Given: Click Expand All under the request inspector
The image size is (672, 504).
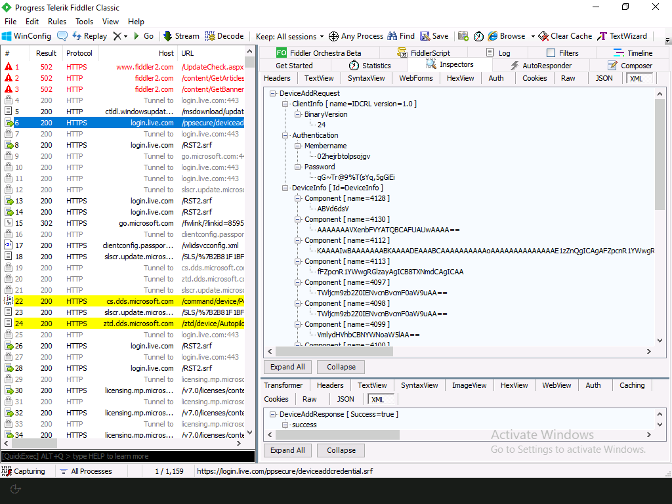Looking at the screenshot, I should pyautogui.click(x=287, y=367).
